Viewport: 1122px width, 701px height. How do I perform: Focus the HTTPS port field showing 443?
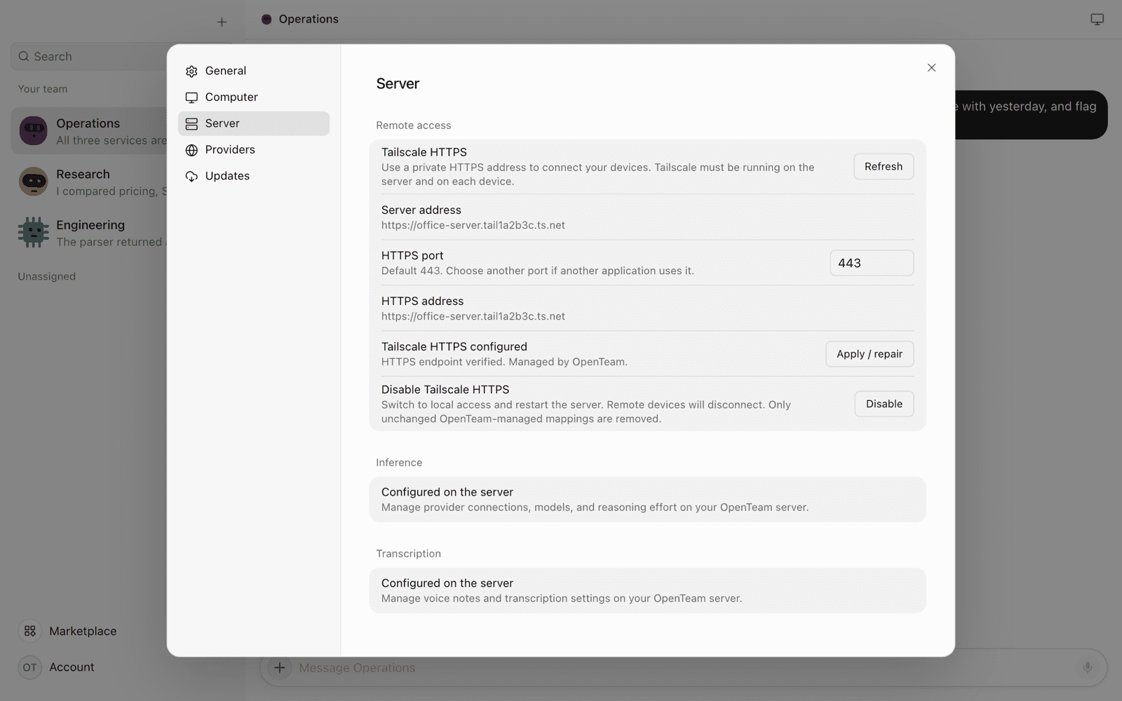point(872,263)
